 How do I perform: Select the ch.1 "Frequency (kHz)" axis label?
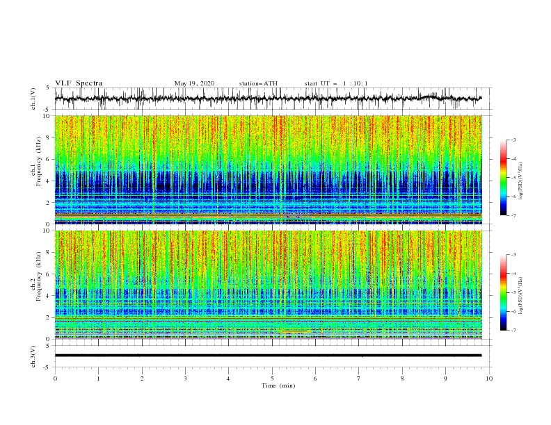pos(39,161)
